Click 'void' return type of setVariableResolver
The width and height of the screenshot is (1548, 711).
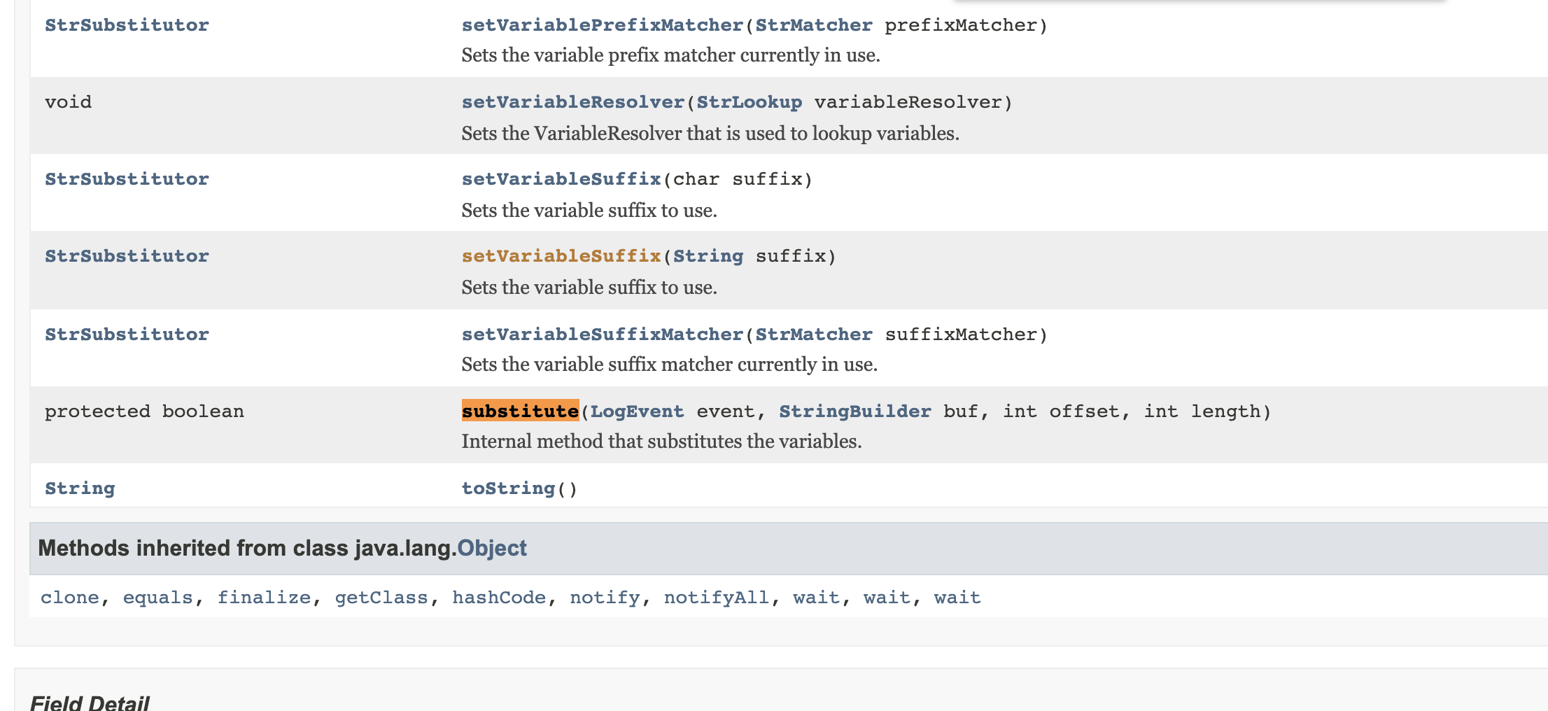[x=69, y=102]
